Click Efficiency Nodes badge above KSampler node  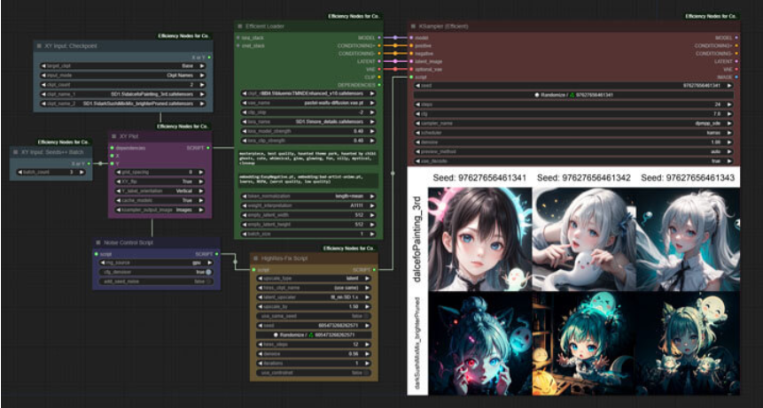coord(712,17)
